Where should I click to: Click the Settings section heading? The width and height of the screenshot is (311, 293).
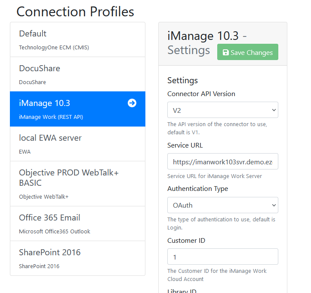(182, 80)
